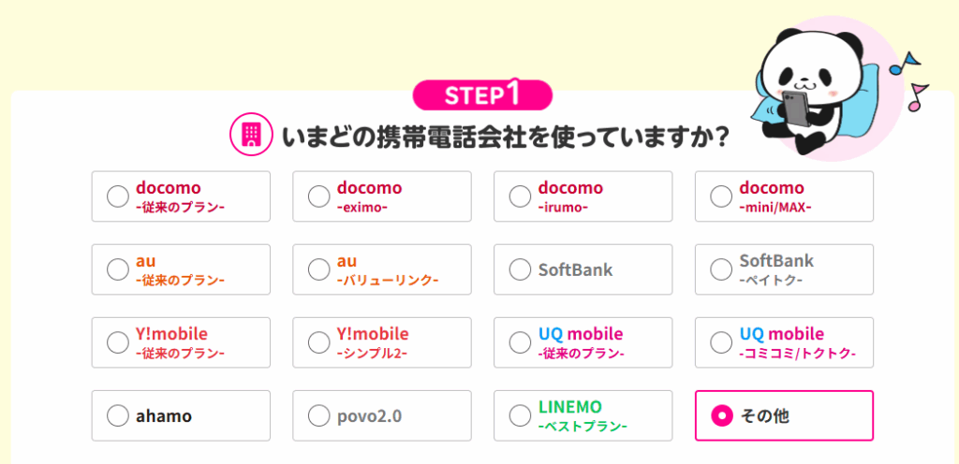Choose UQ mobile コミコミ/トクトク option
Viewport: 959px width, 464px height.
(x=784, y=342)
